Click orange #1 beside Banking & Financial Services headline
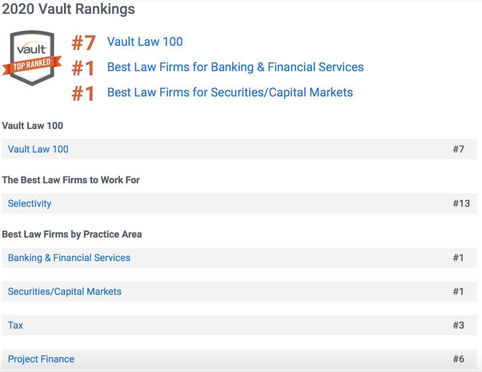482x372 pixels. point(83,68)
